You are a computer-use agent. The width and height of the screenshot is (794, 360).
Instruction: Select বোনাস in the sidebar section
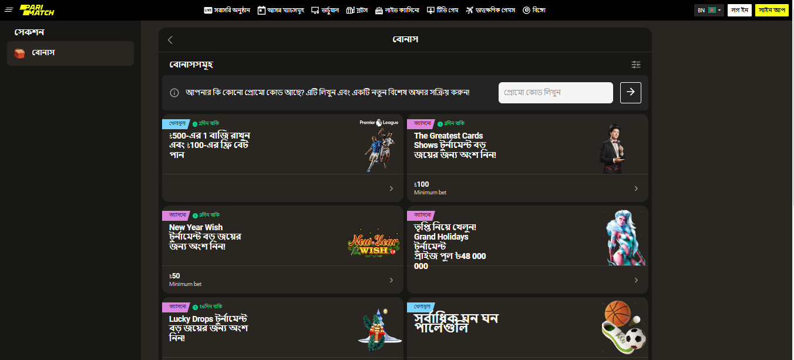(70, 53)
